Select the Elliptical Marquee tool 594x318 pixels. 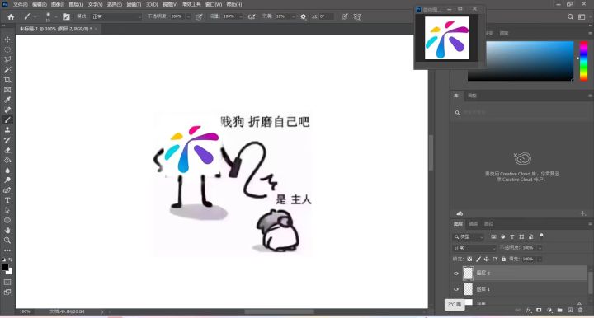[7, 49]
